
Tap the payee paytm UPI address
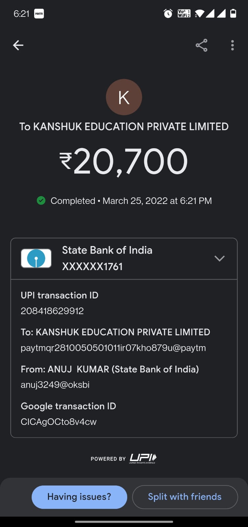pos(113,348)
